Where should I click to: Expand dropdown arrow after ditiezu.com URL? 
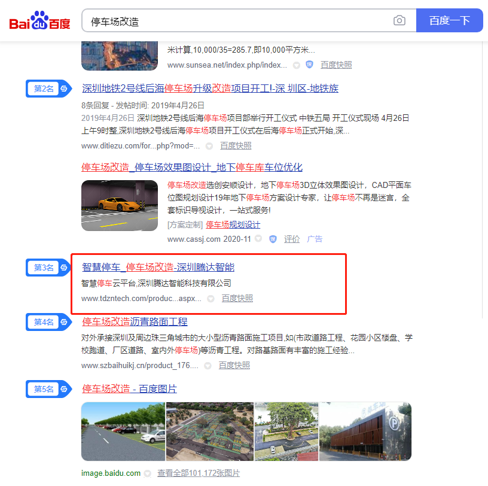[209, 146]
